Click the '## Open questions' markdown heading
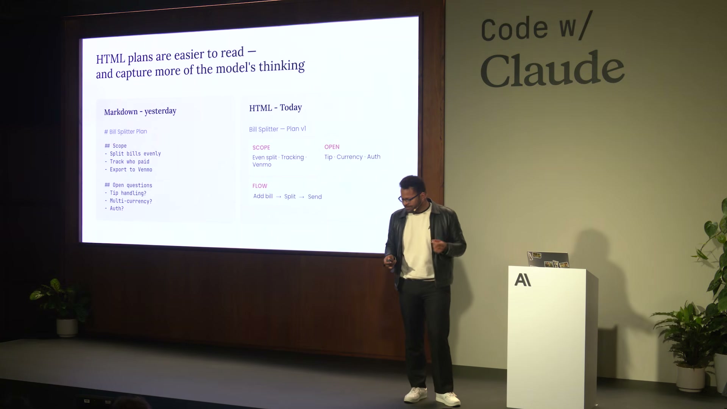 [128, 185]
